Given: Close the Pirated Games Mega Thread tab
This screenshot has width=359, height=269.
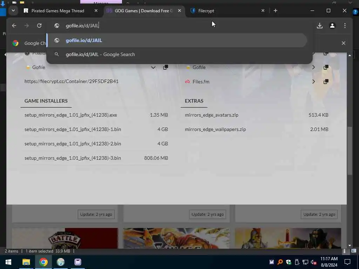Looking at the screenshot, I should click(96, 11).
